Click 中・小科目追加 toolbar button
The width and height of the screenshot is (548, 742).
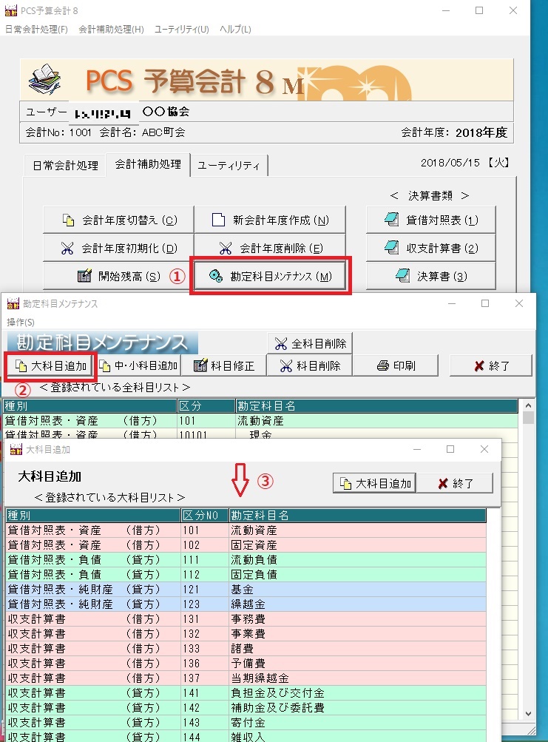tap(138, 365)
